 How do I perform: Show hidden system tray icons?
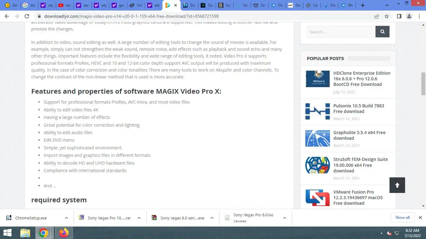coord(381,233)
